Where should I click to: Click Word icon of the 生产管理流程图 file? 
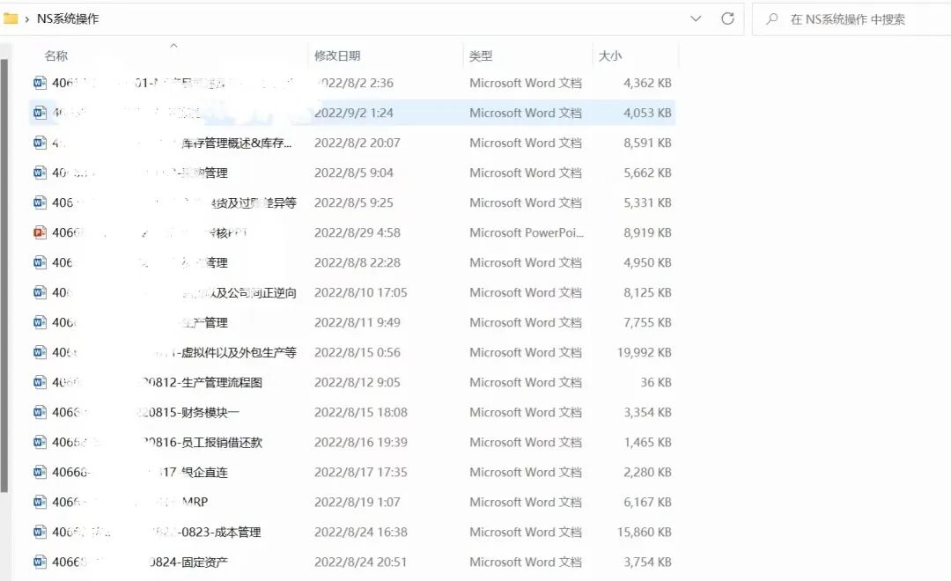40,382
